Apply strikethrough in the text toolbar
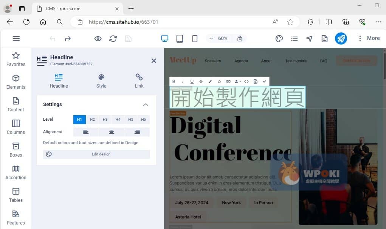This screenshot has width=386, height=229. pyautogui.click(x=201, y=81)
